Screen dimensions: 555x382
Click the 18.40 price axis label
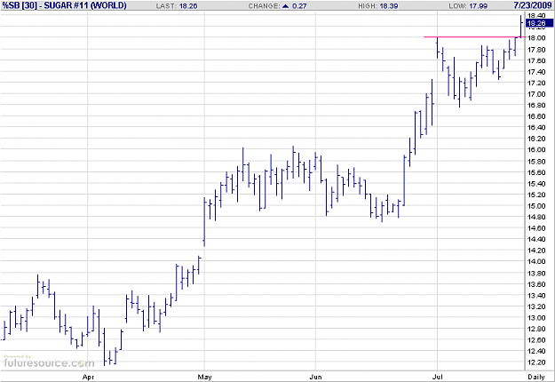pyautogui.click(x=536, y=16)
